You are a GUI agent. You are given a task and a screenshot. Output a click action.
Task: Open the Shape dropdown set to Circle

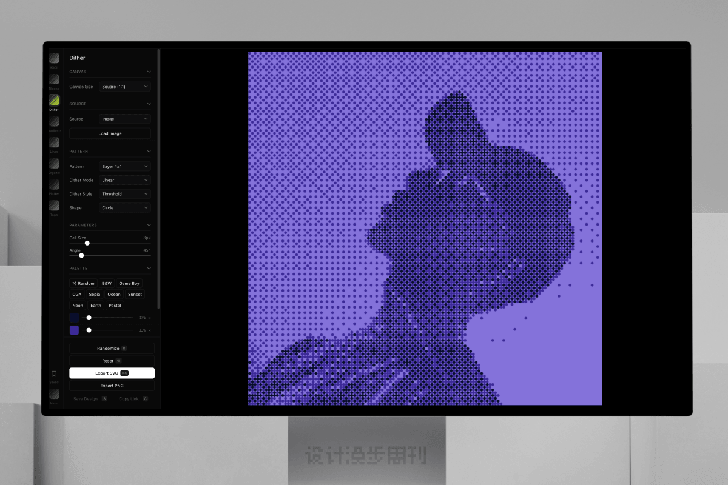tap(124, 208)
